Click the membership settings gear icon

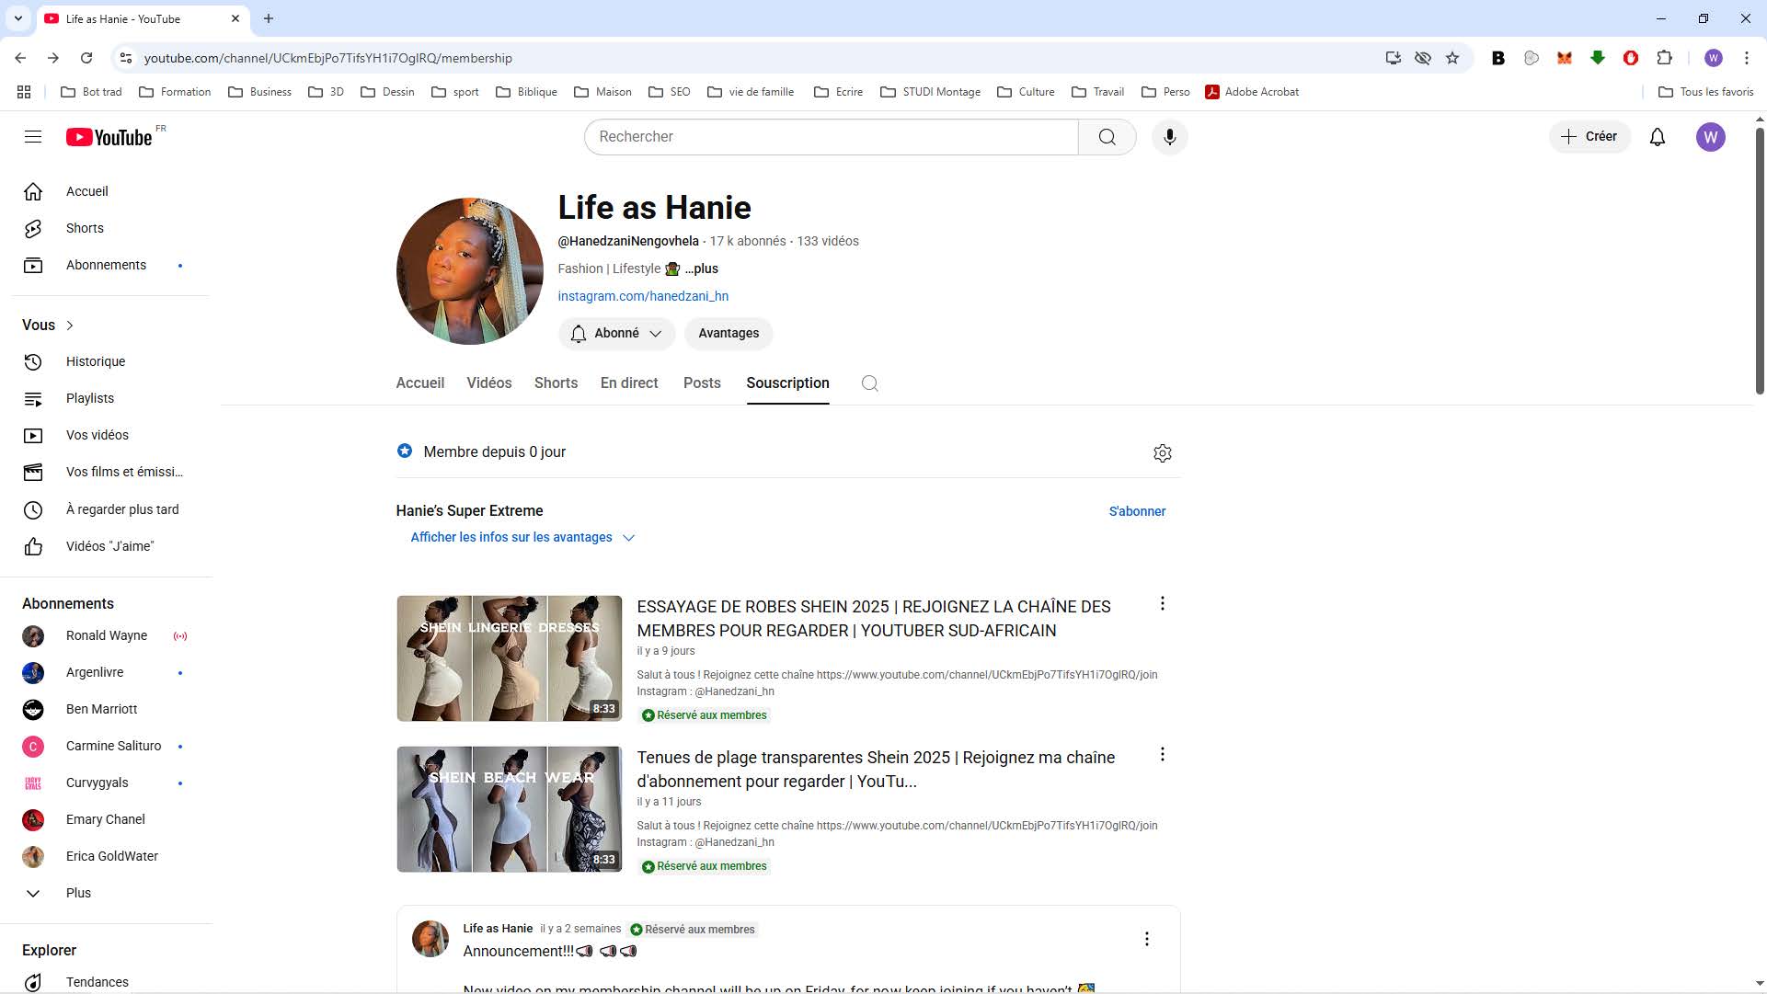[1162, 453]
